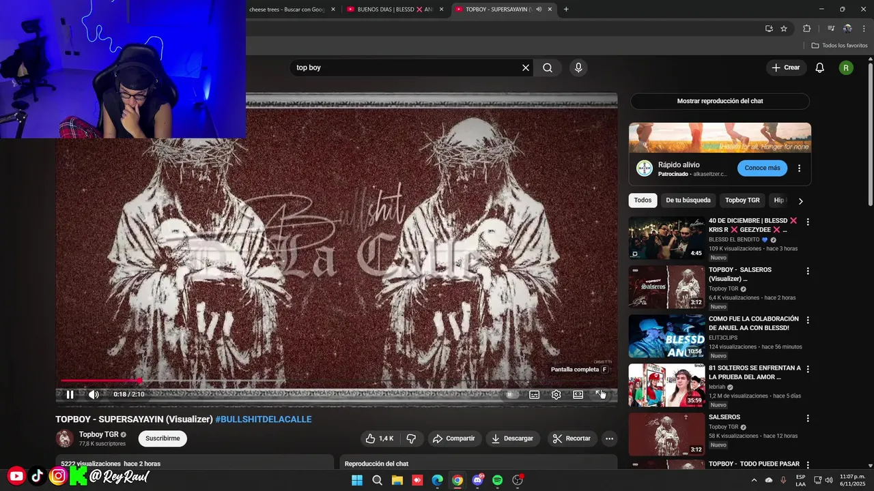Open options for '40 DE DICIEMBRE' video
The height and width of the screenshot is (491, 874).
[808, 222]
